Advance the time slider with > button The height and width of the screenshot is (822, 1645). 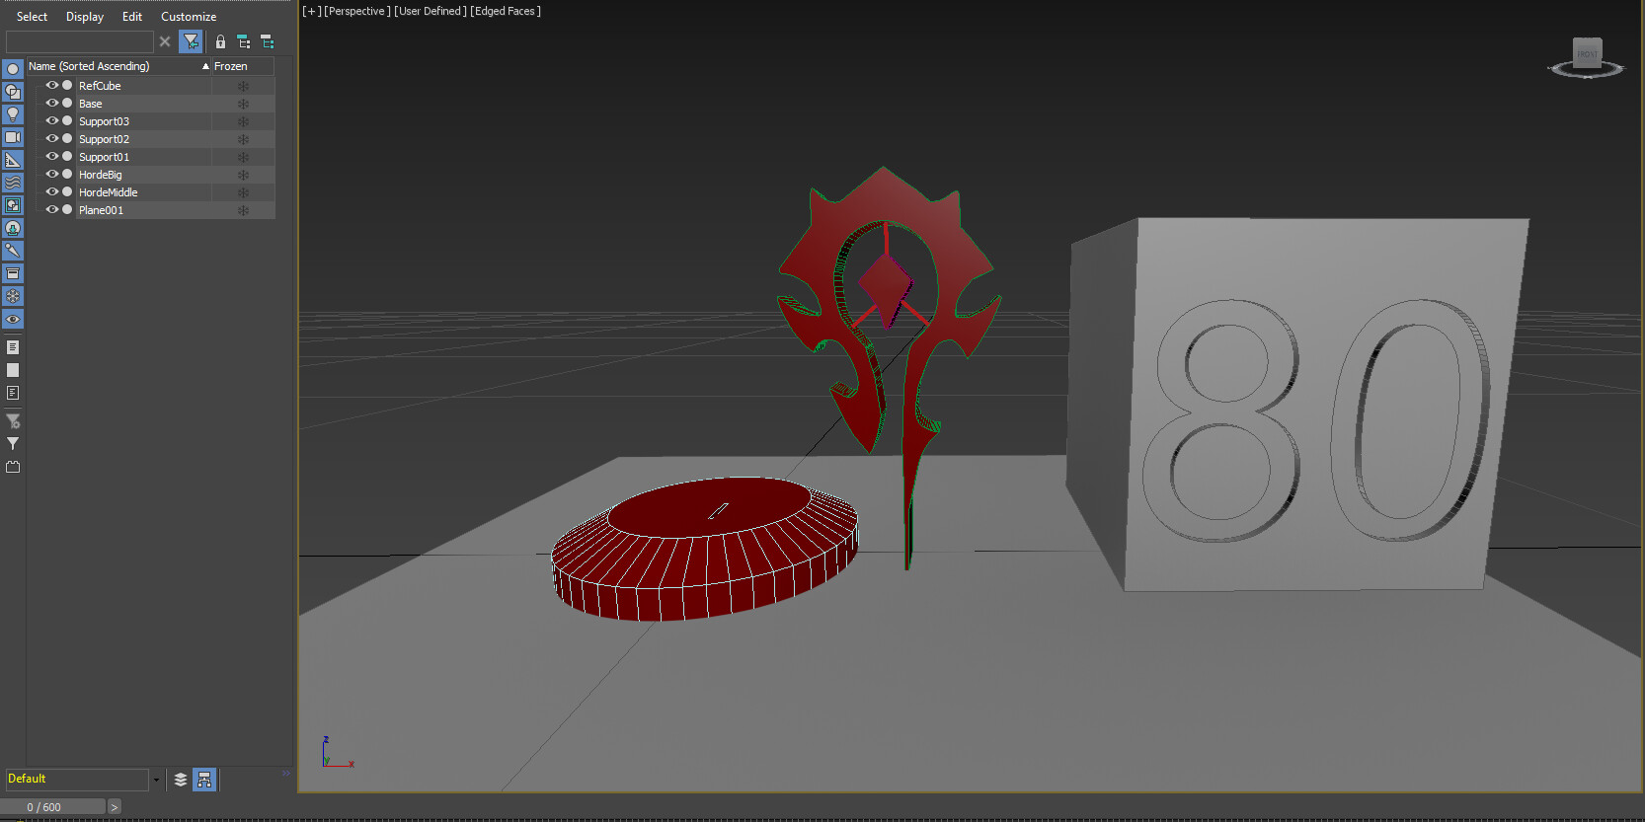click(x=115, y=807)
